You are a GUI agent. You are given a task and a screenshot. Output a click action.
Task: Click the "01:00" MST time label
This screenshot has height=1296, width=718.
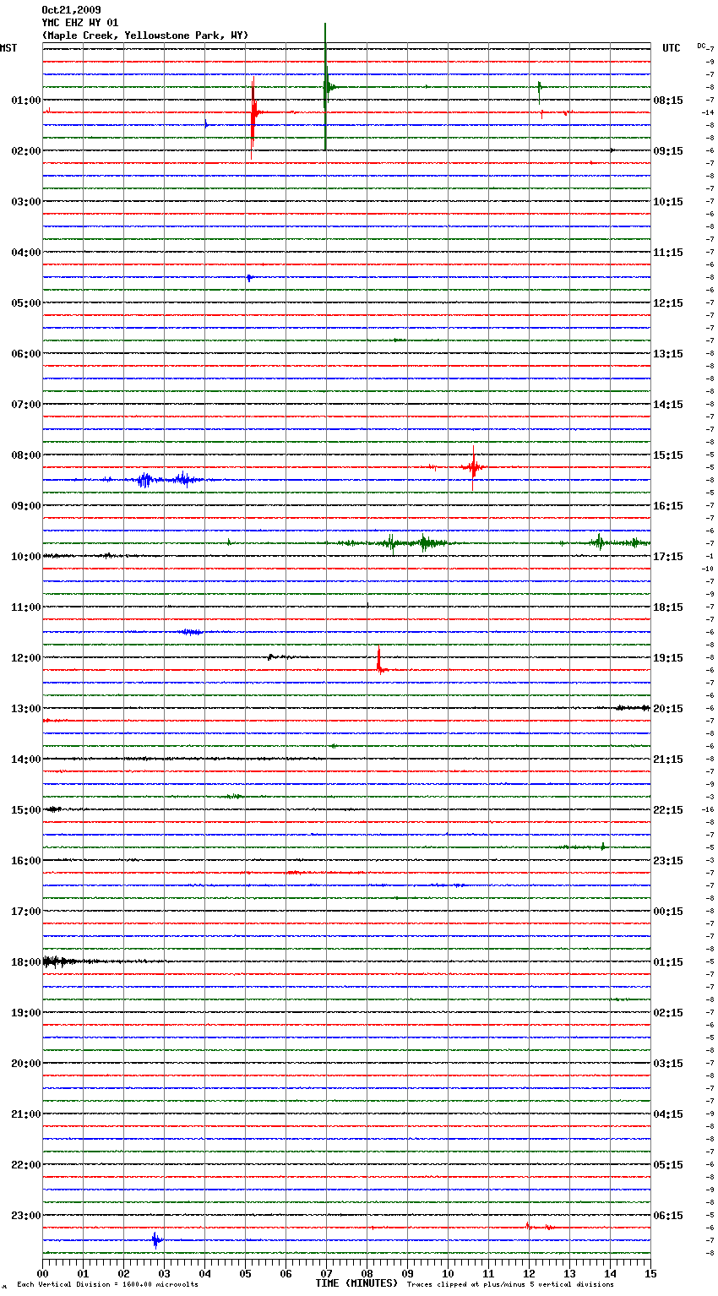click(26, 101)
